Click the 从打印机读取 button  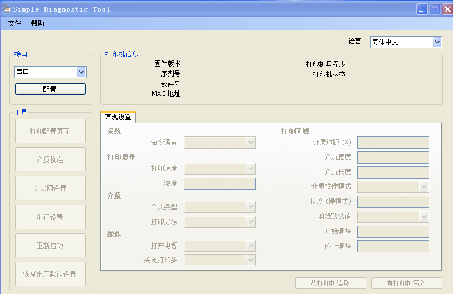(330, 283)
